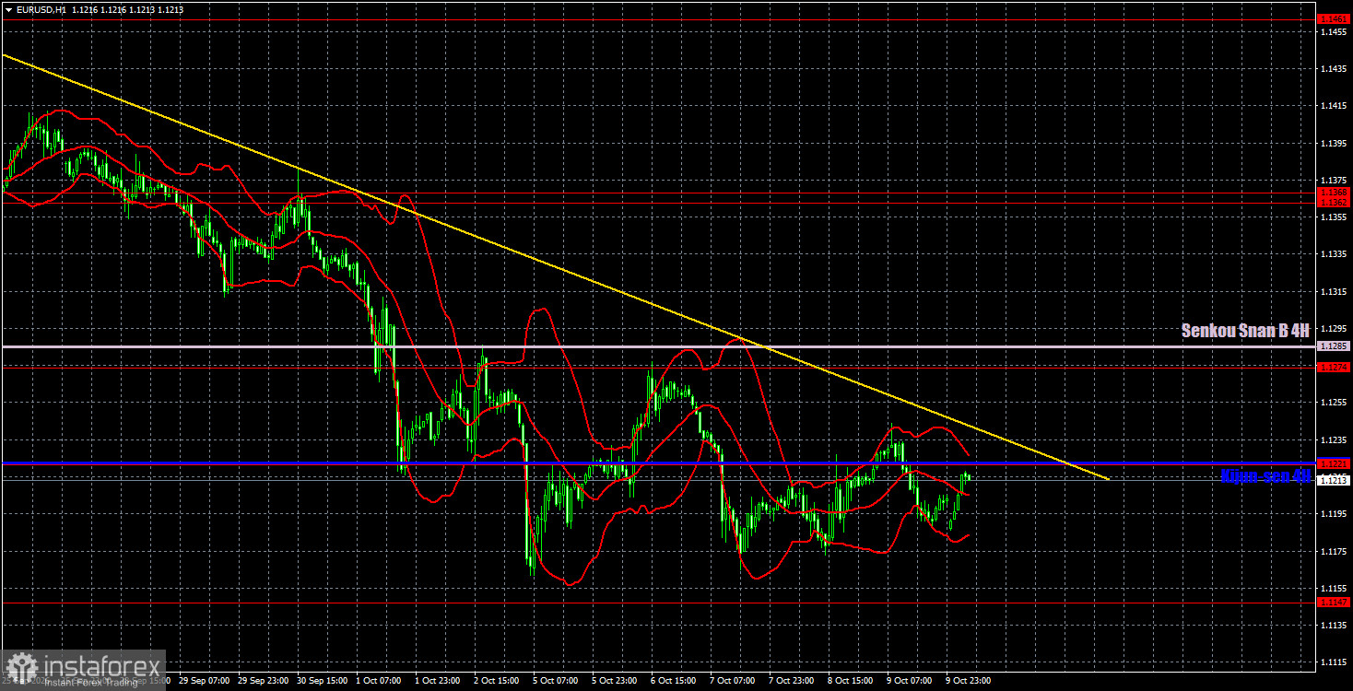Image resolution: width=1353 pixels, height=691 pixels.
Task: Click the 1.1461 red price level tag
Action: [x=1334, y=18]
